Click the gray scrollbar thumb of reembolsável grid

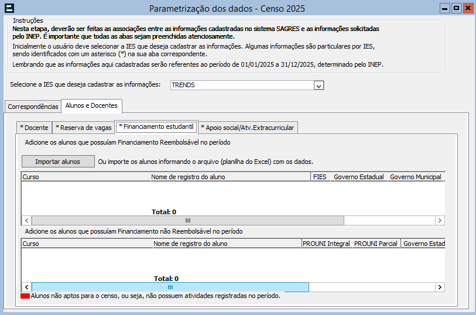[187, 221]
